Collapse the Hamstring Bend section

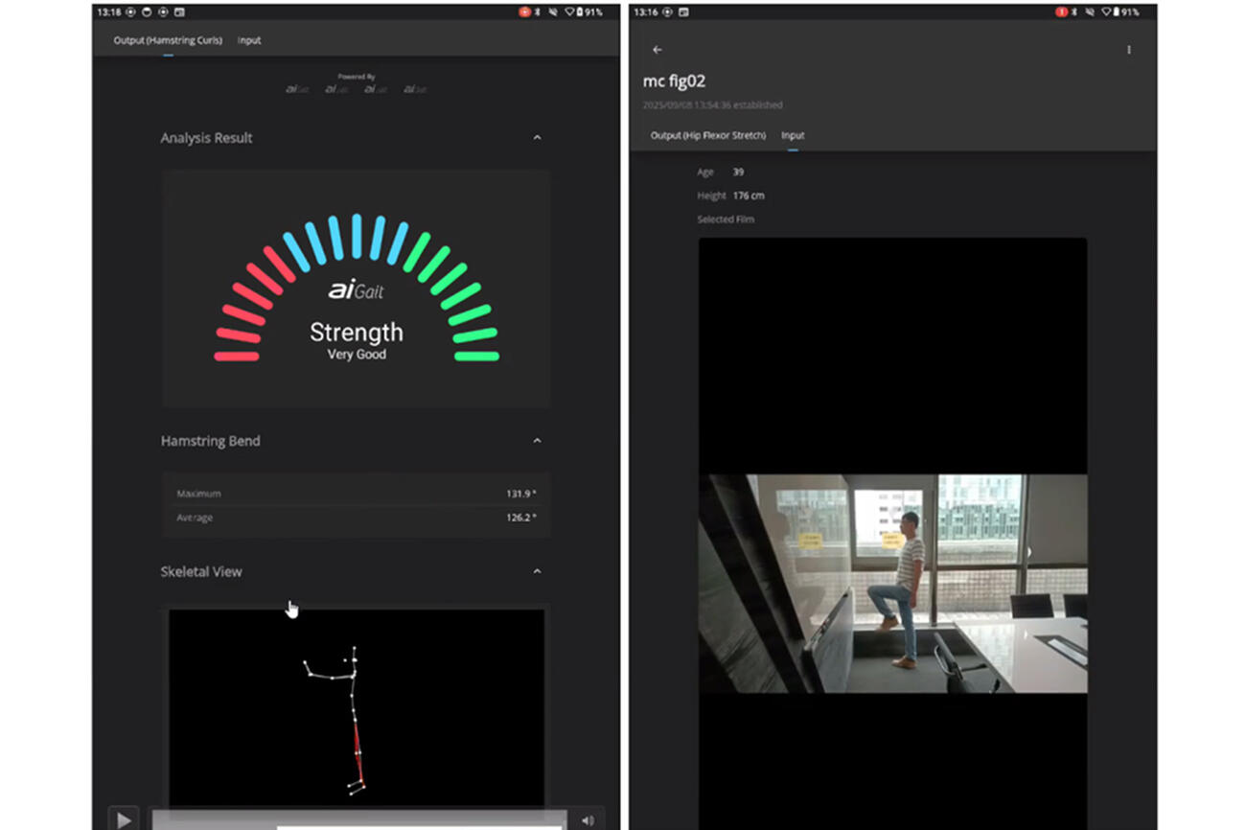point(537,441)
